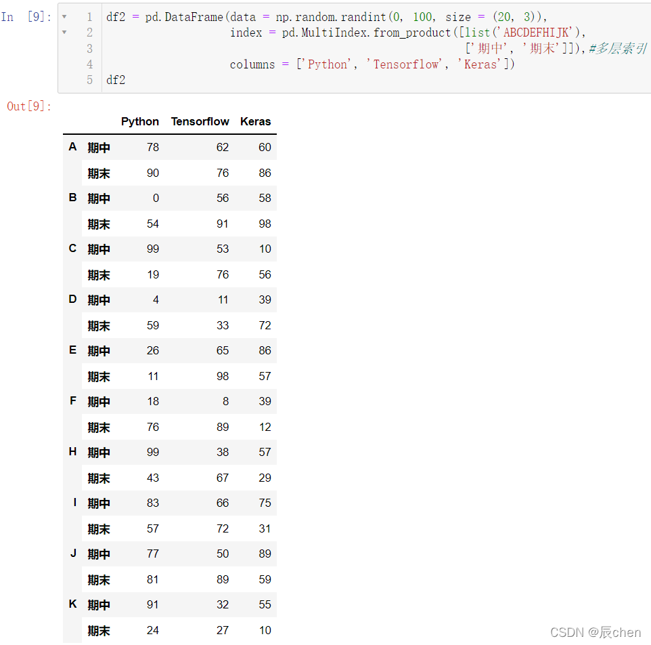Click Python value 78 in row A 期中

coord(153,147)
